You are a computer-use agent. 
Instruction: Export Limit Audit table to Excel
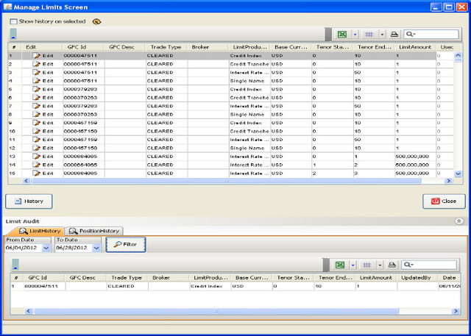[340, 265]
